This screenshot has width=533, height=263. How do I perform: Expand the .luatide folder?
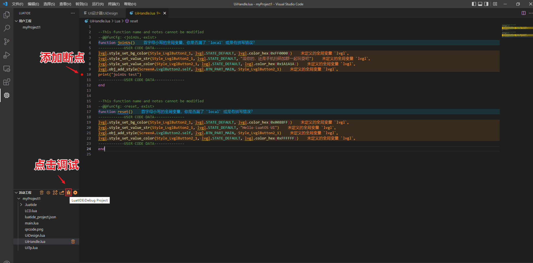pos(21,205)
